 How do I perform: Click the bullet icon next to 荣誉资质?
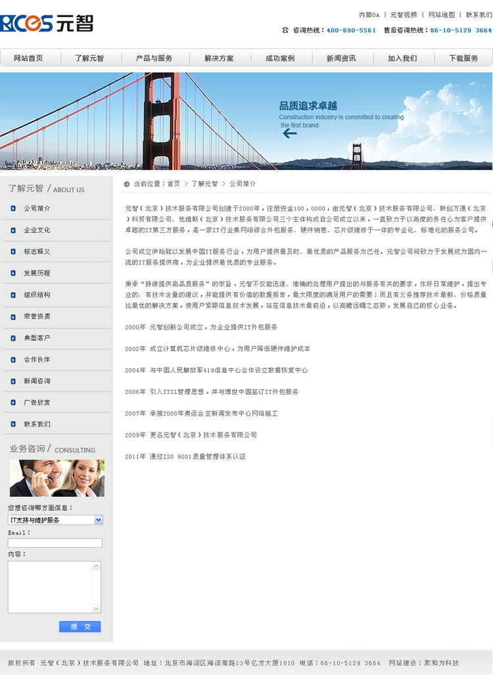[13, 316]
